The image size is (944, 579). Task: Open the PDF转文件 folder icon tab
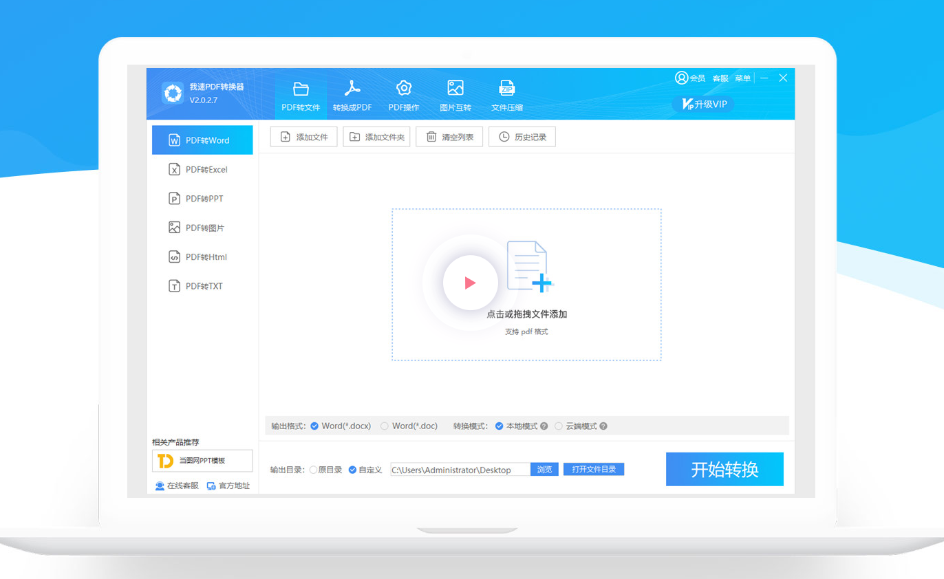coord(301,89)
